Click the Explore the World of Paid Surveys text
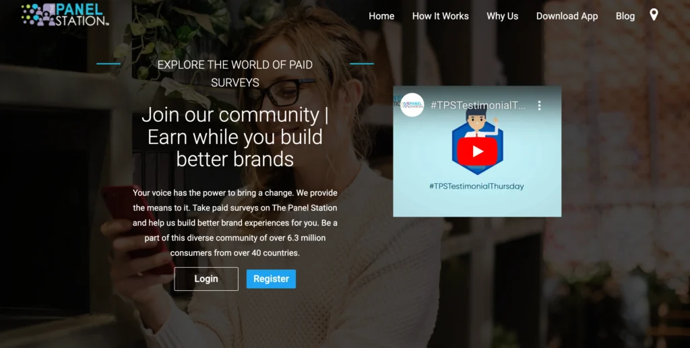The image size is (690, 348). coord(235,73)
